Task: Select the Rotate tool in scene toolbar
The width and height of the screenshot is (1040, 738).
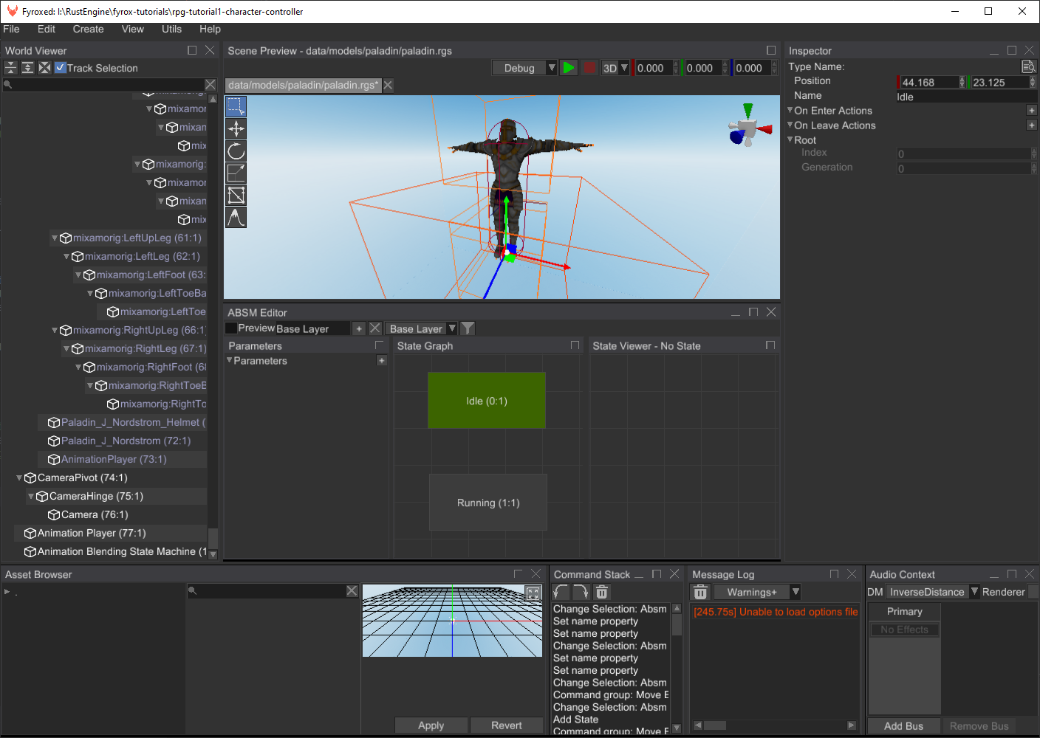Action: click(236, 151)
